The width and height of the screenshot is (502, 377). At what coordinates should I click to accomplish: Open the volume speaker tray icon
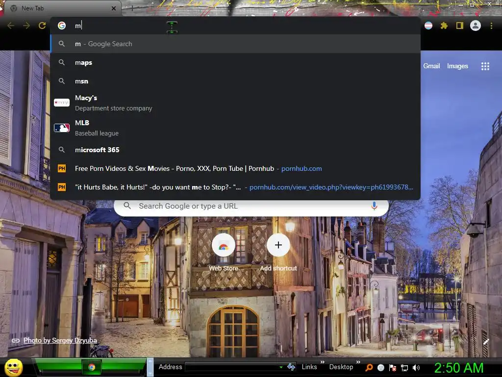tap(416, 368)
